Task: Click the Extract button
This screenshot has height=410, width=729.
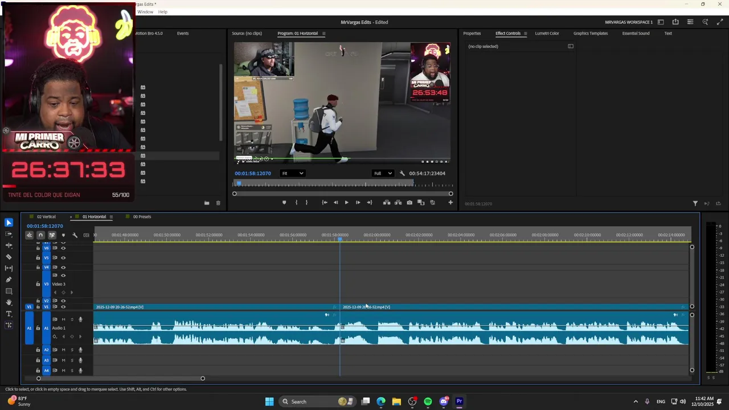Action: (x=398, y=203)
